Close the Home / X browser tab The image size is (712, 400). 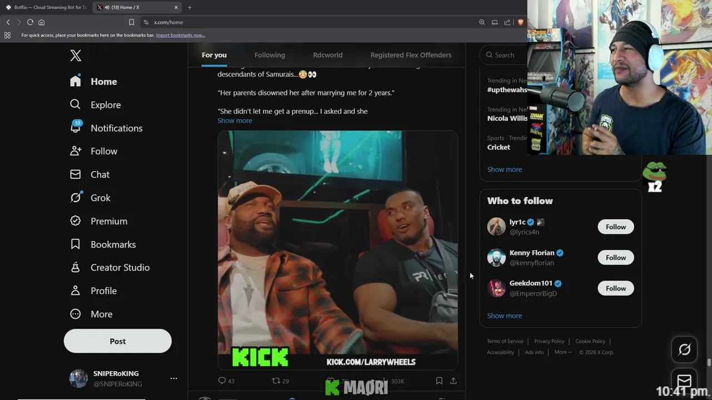tap(176, 7)
